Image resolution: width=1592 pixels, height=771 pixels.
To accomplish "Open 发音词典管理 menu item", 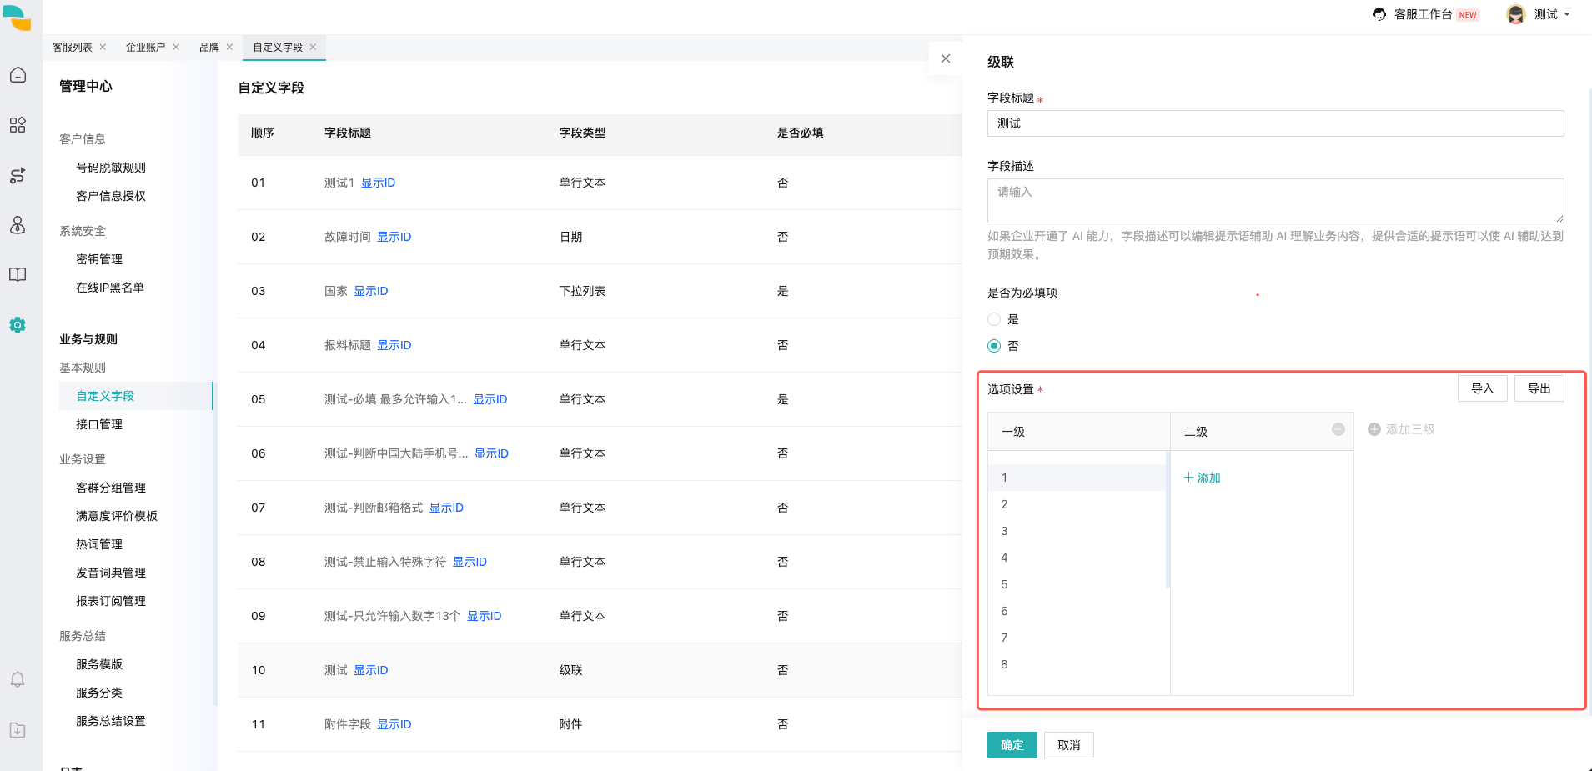I will point(111,573).
